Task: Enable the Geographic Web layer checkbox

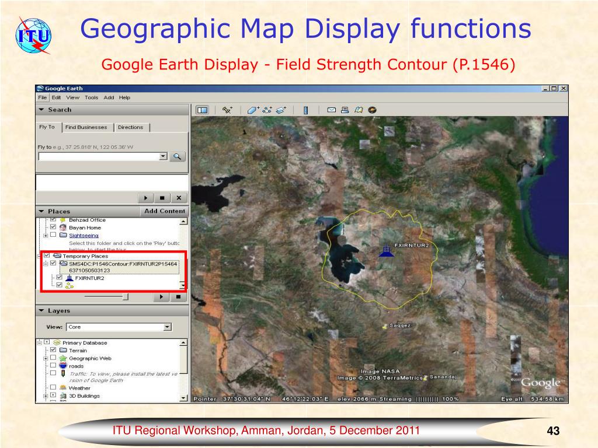Action: [53, 358]
